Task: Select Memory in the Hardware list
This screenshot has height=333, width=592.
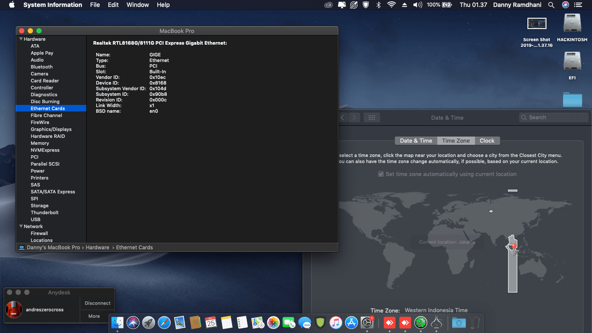Action: tap(40, 143)
